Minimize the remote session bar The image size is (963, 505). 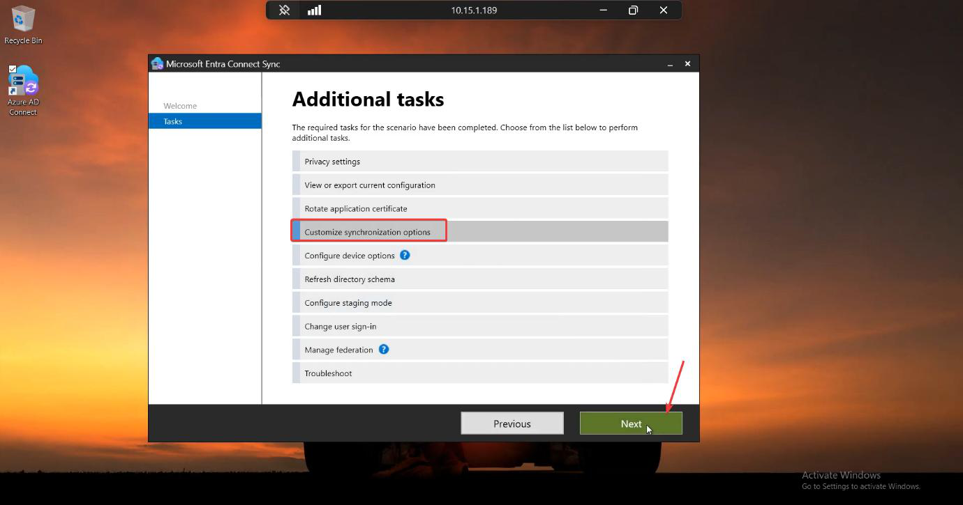(603, 10)
